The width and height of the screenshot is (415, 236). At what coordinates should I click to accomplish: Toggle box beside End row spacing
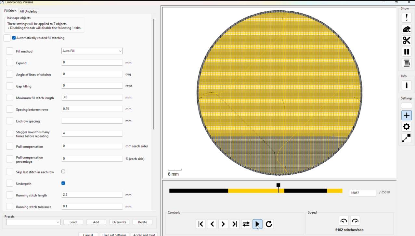10,121
